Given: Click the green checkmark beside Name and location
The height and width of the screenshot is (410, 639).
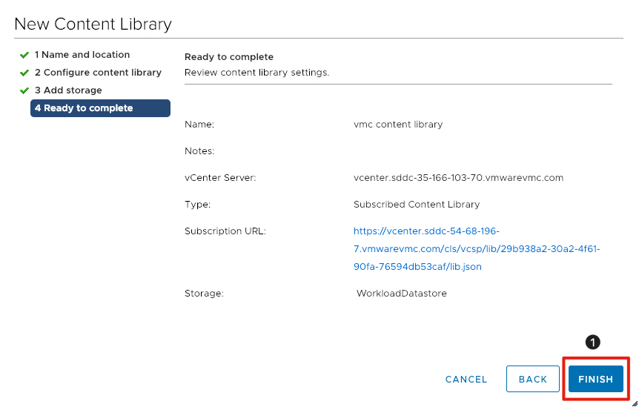Looking at the screenshot, I should click(24, 55).
